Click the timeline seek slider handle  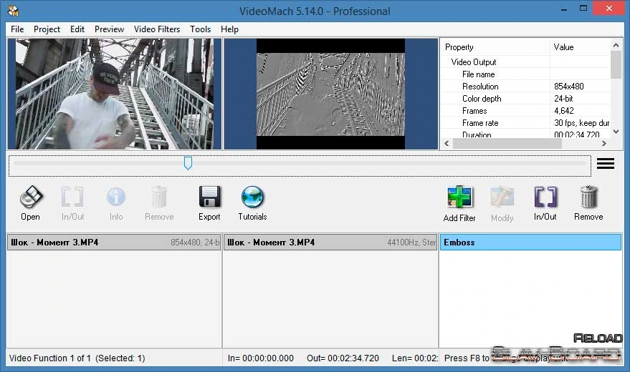click(188, 163)
